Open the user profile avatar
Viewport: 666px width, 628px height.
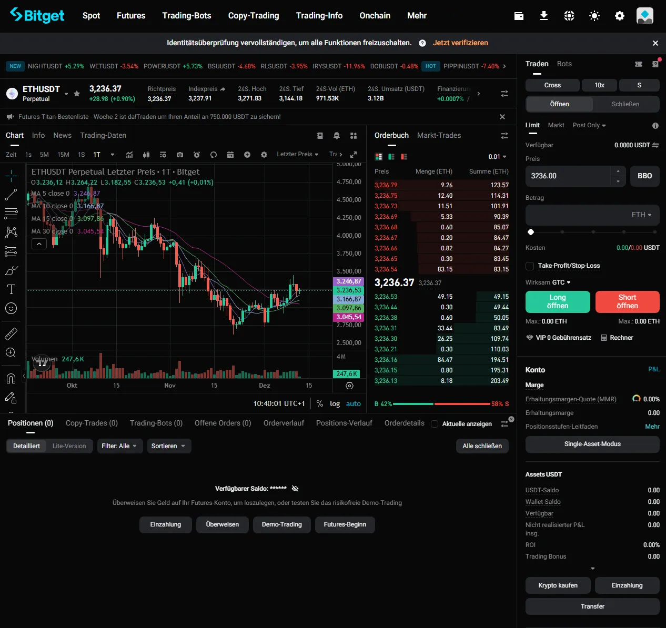point(645,16)
